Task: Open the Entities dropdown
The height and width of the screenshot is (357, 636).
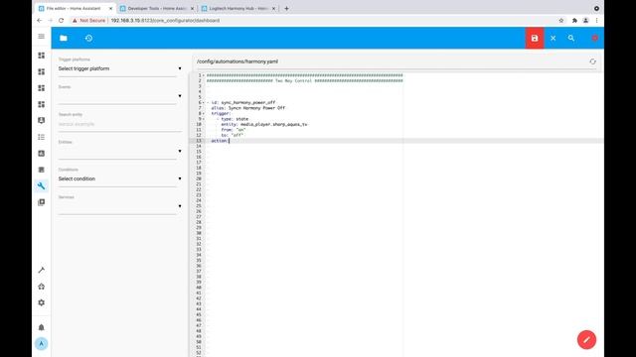Action: (120, 152)
